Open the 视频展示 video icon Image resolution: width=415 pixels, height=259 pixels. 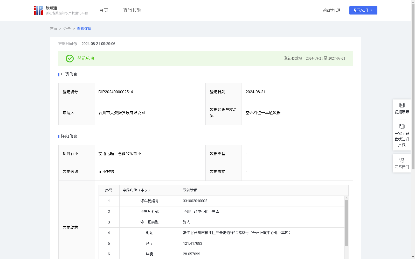pos(402,105)
